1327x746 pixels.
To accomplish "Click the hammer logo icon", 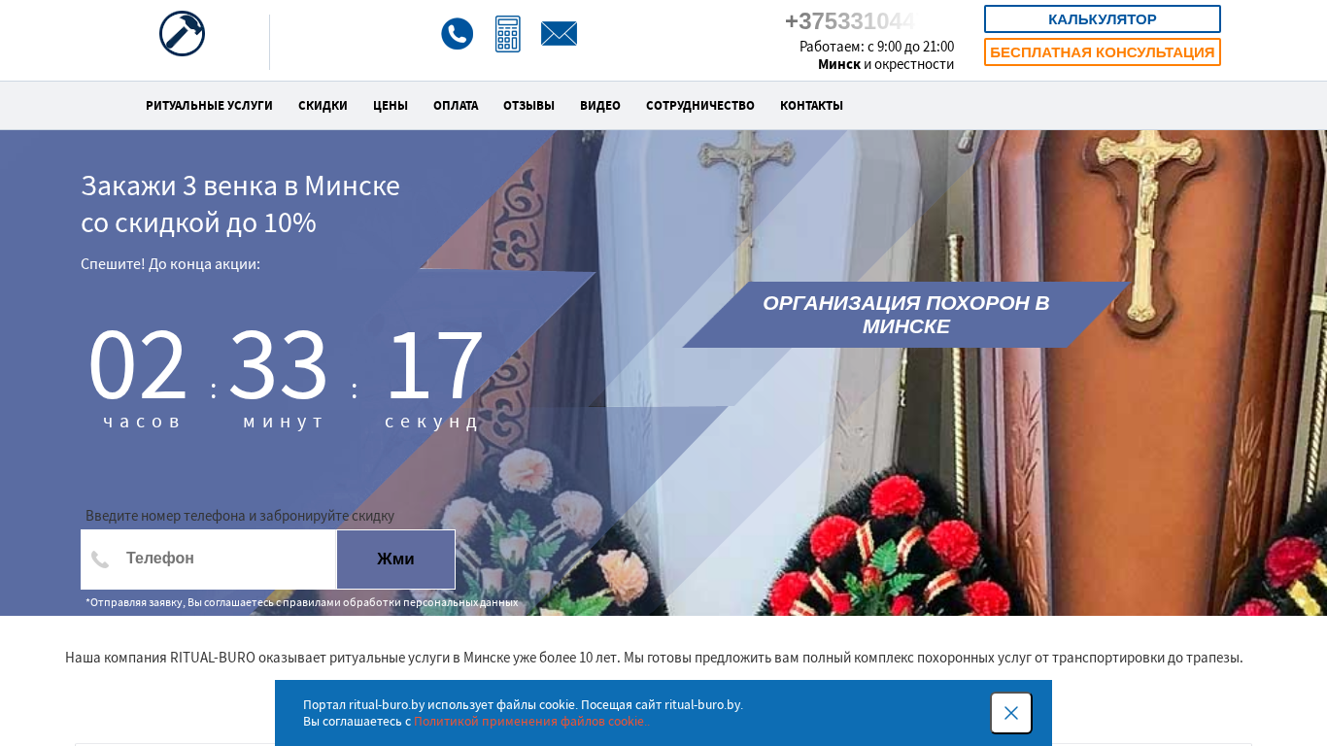I will (182, 34).
